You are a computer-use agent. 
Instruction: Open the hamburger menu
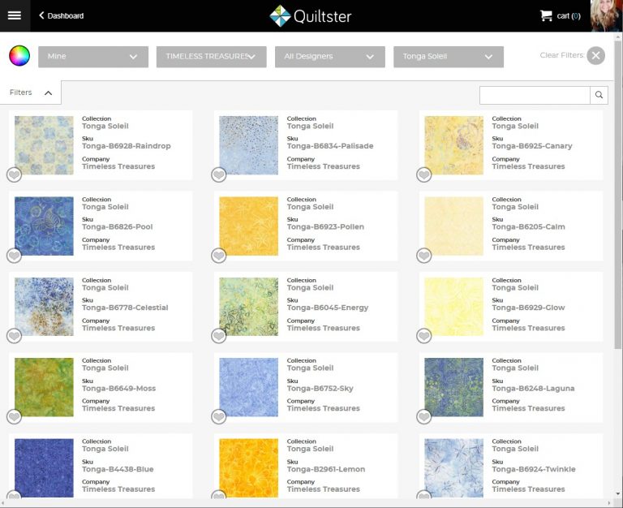tap(15, 15)
